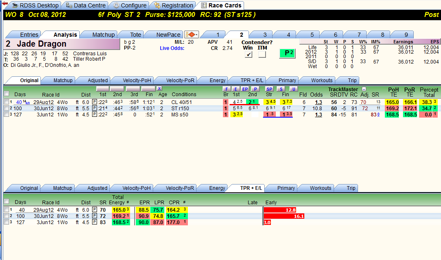Check the upper table row 29Aug12 checkbox
Viewport: 441px width, 260px height.
[6, 102]
